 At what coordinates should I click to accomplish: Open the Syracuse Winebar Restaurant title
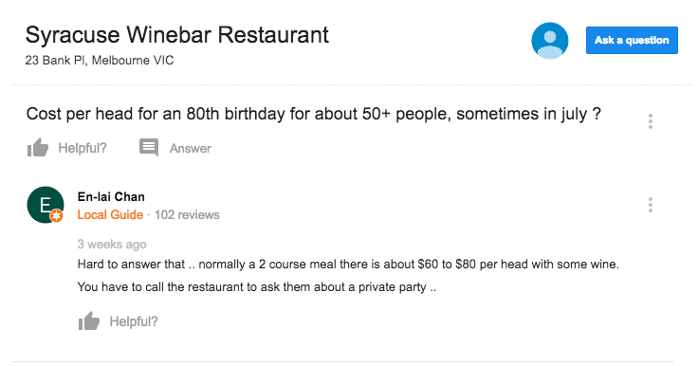(177, 35)
